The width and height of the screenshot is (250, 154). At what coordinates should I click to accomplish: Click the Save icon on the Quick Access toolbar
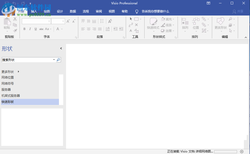pyautogui.click(x=7, y=3)
